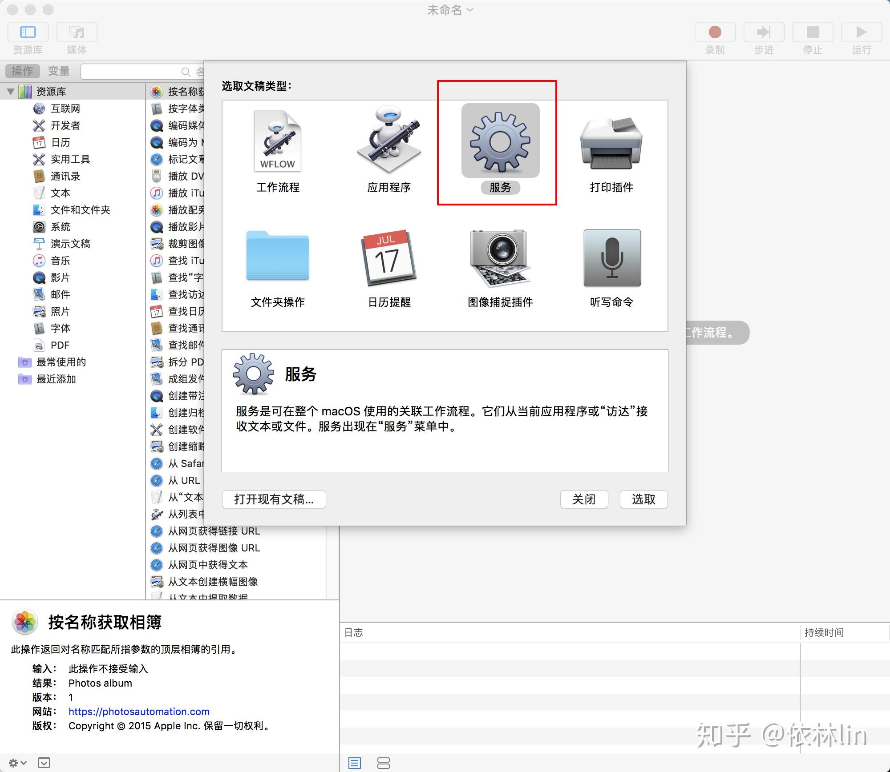Open the 未命名 title dropdown
The image size is (890, 772).
(x=470, y=10)
